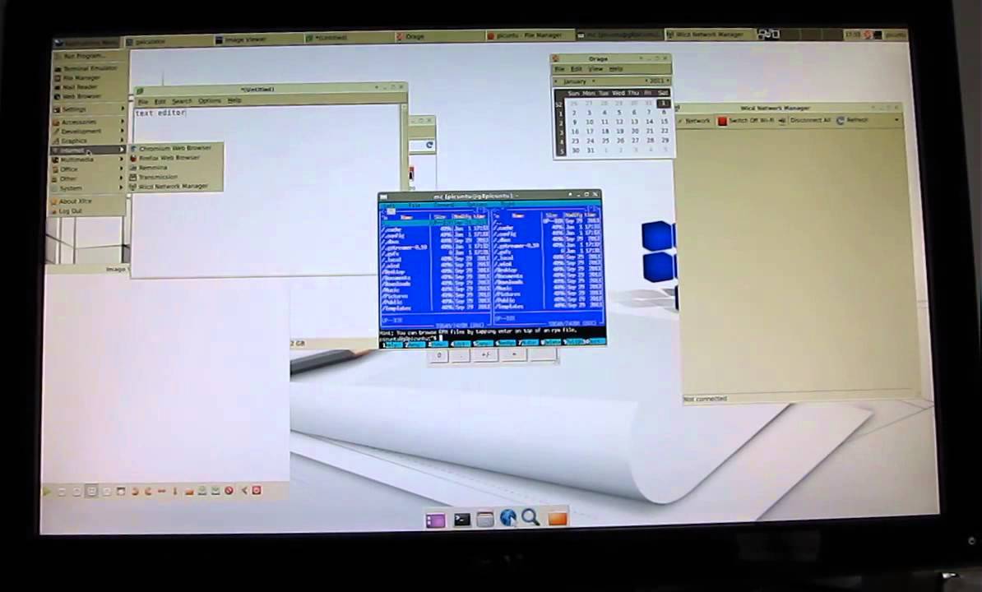Expand the Accessories submenu

[88, 122]
